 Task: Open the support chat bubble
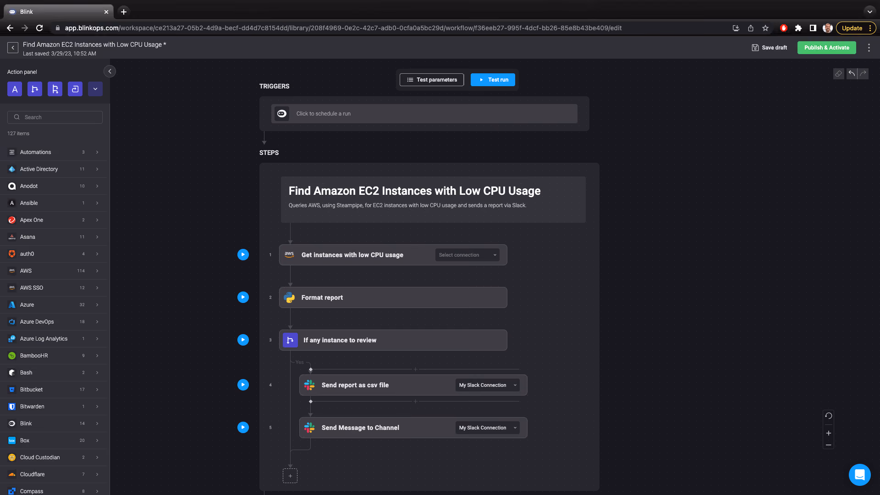click(x=859, y=475)
